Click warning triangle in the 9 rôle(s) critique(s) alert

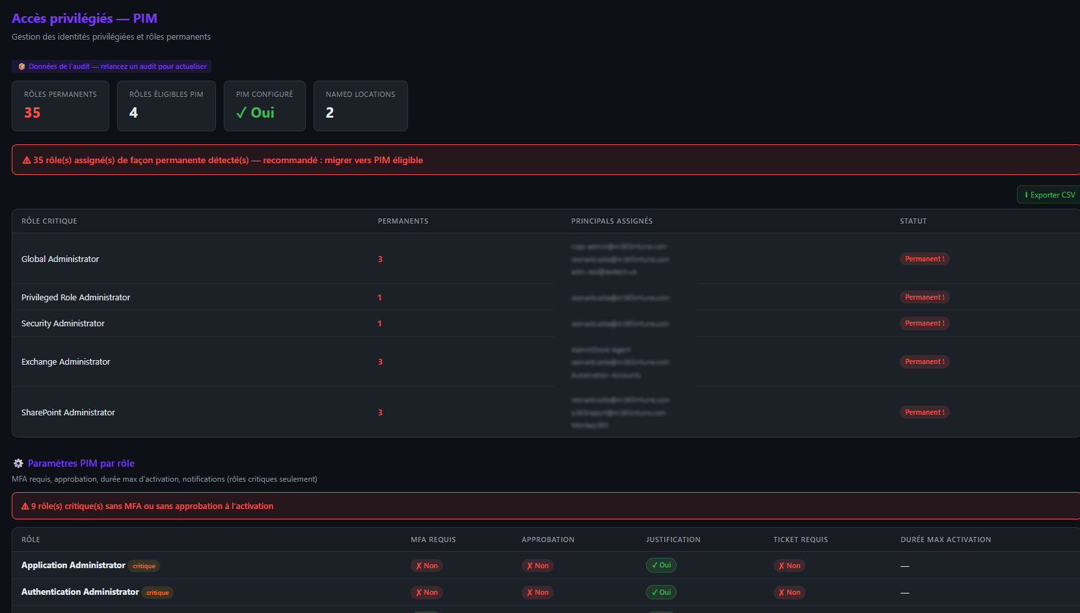pos(25,506)
